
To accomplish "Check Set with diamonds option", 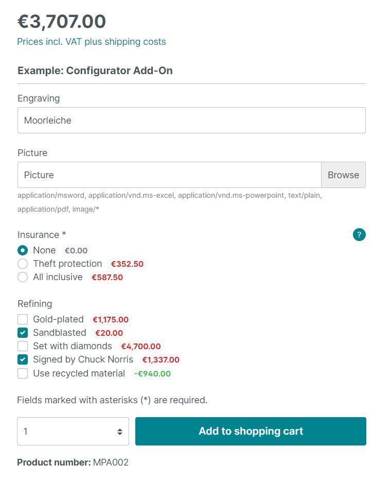I will [x=23, y=346].
